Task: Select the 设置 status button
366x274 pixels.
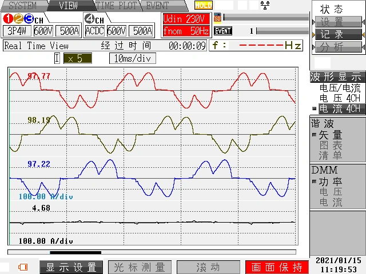Action: [338, 22]
